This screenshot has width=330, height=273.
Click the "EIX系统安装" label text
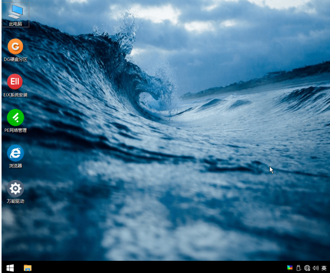coord(15,95)
